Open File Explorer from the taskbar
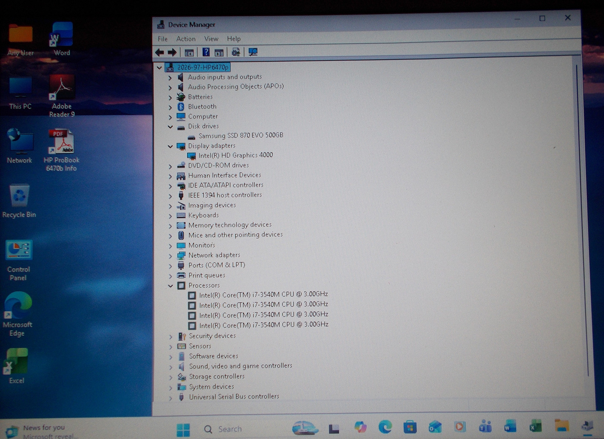 (x=561, y=425)
